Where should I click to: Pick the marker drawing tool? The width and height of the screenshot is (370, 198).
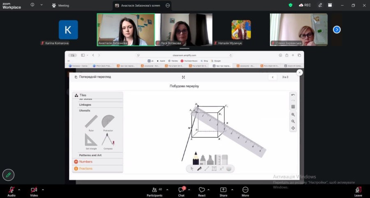[203, 159]
